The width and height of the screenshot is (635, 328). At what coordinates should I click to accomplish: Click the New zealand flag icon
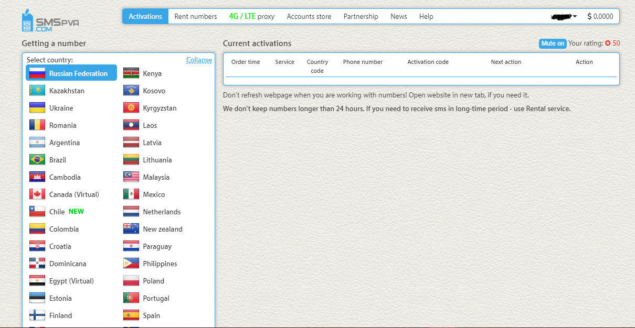(x=131, y=229)
